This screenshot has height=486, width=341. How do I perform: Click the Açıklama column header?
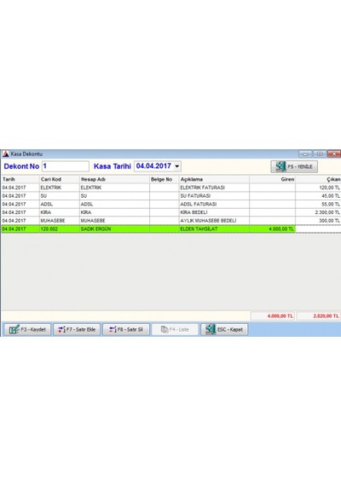214,179
